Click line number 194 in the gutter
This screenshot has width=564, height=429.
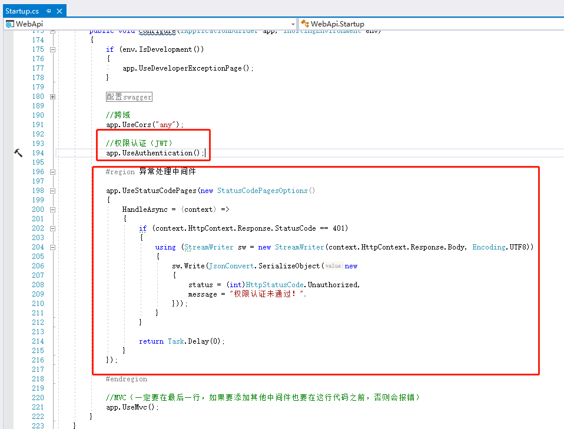pyautogui.click(x=38, y=153)
